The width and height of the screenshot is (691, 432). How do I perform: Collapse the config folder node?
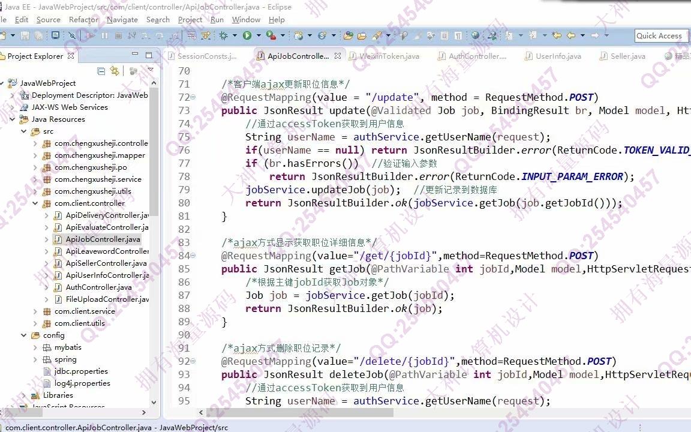(24, 335)
